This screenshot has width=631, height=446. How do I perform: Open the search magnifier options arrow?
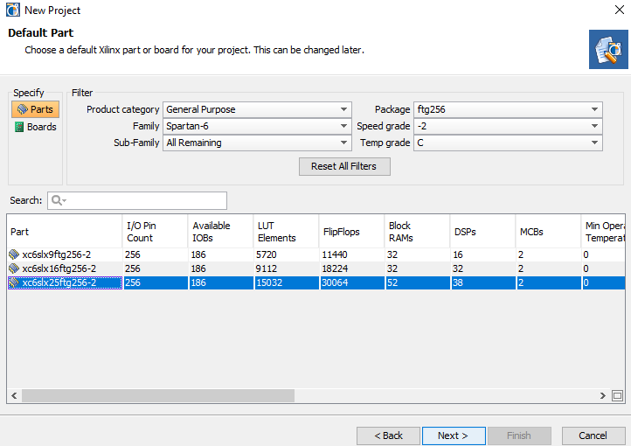click(x=65, y=200)
